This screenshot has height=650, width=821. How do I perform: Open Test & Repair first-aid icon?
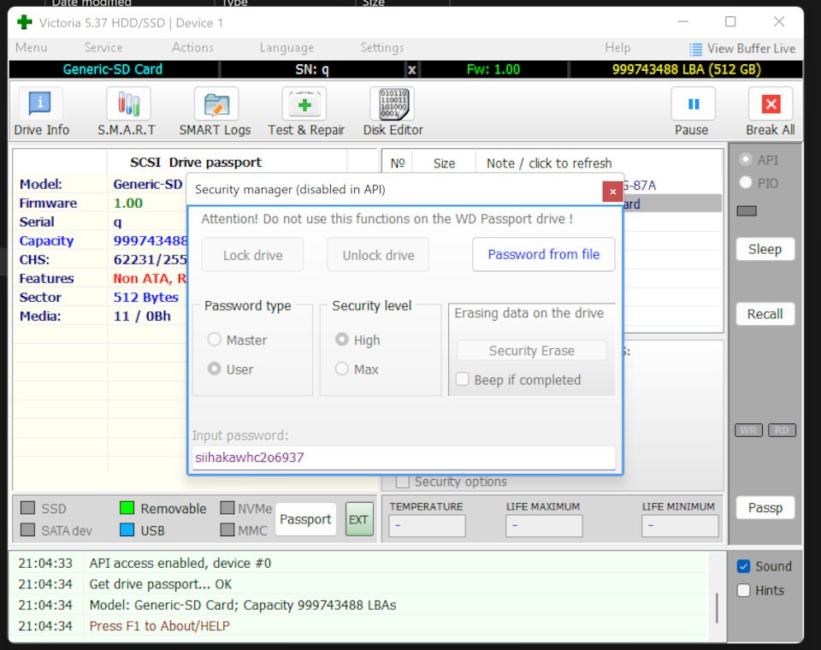pos(304,104)
